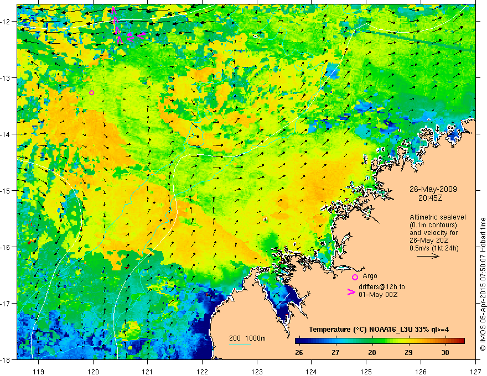Click the velocity scale arrow in legend
This screenshot has width=487, height=376.
428,256
